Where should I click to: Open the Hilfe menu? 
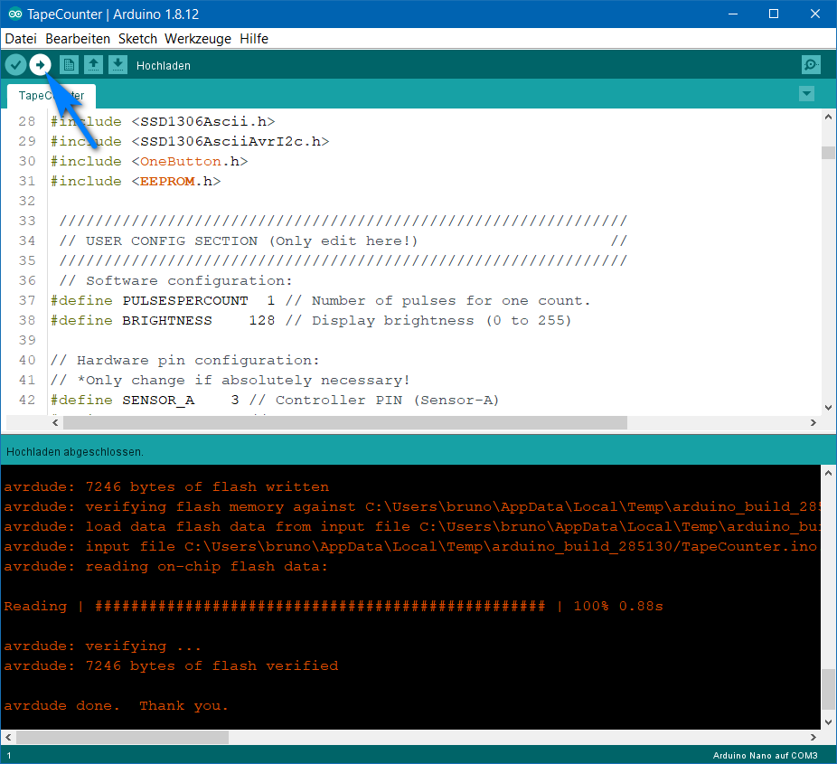254,39
